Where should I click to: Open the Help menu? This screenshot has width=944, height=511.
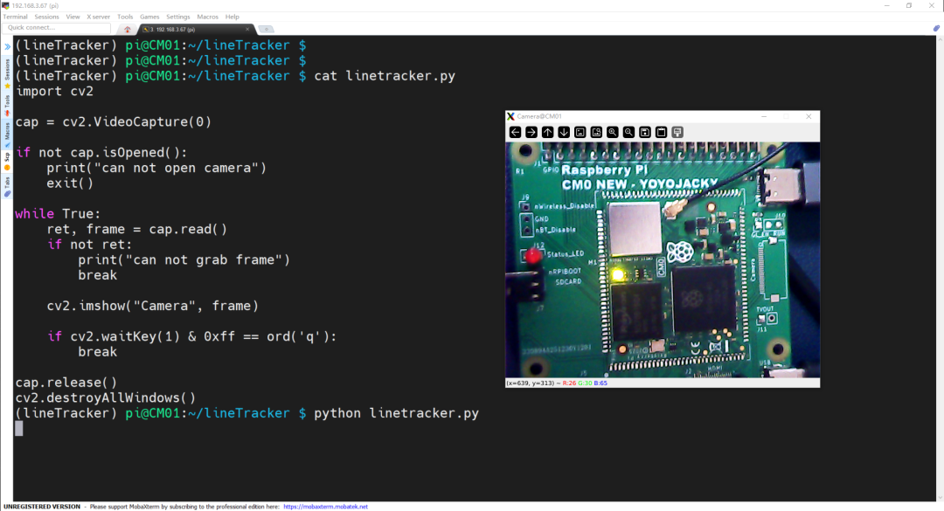pyautogui.click(x=232, y=17)
